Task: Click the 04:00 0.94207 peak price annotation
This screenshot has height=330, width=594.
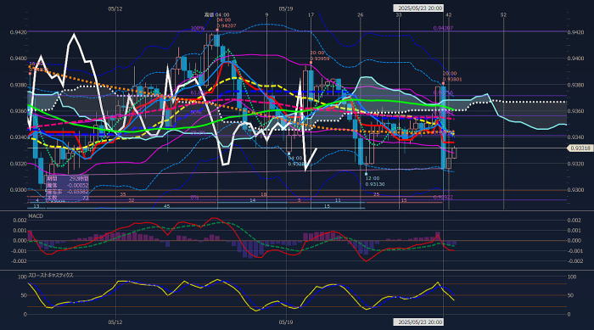Action: pos(227,23)
